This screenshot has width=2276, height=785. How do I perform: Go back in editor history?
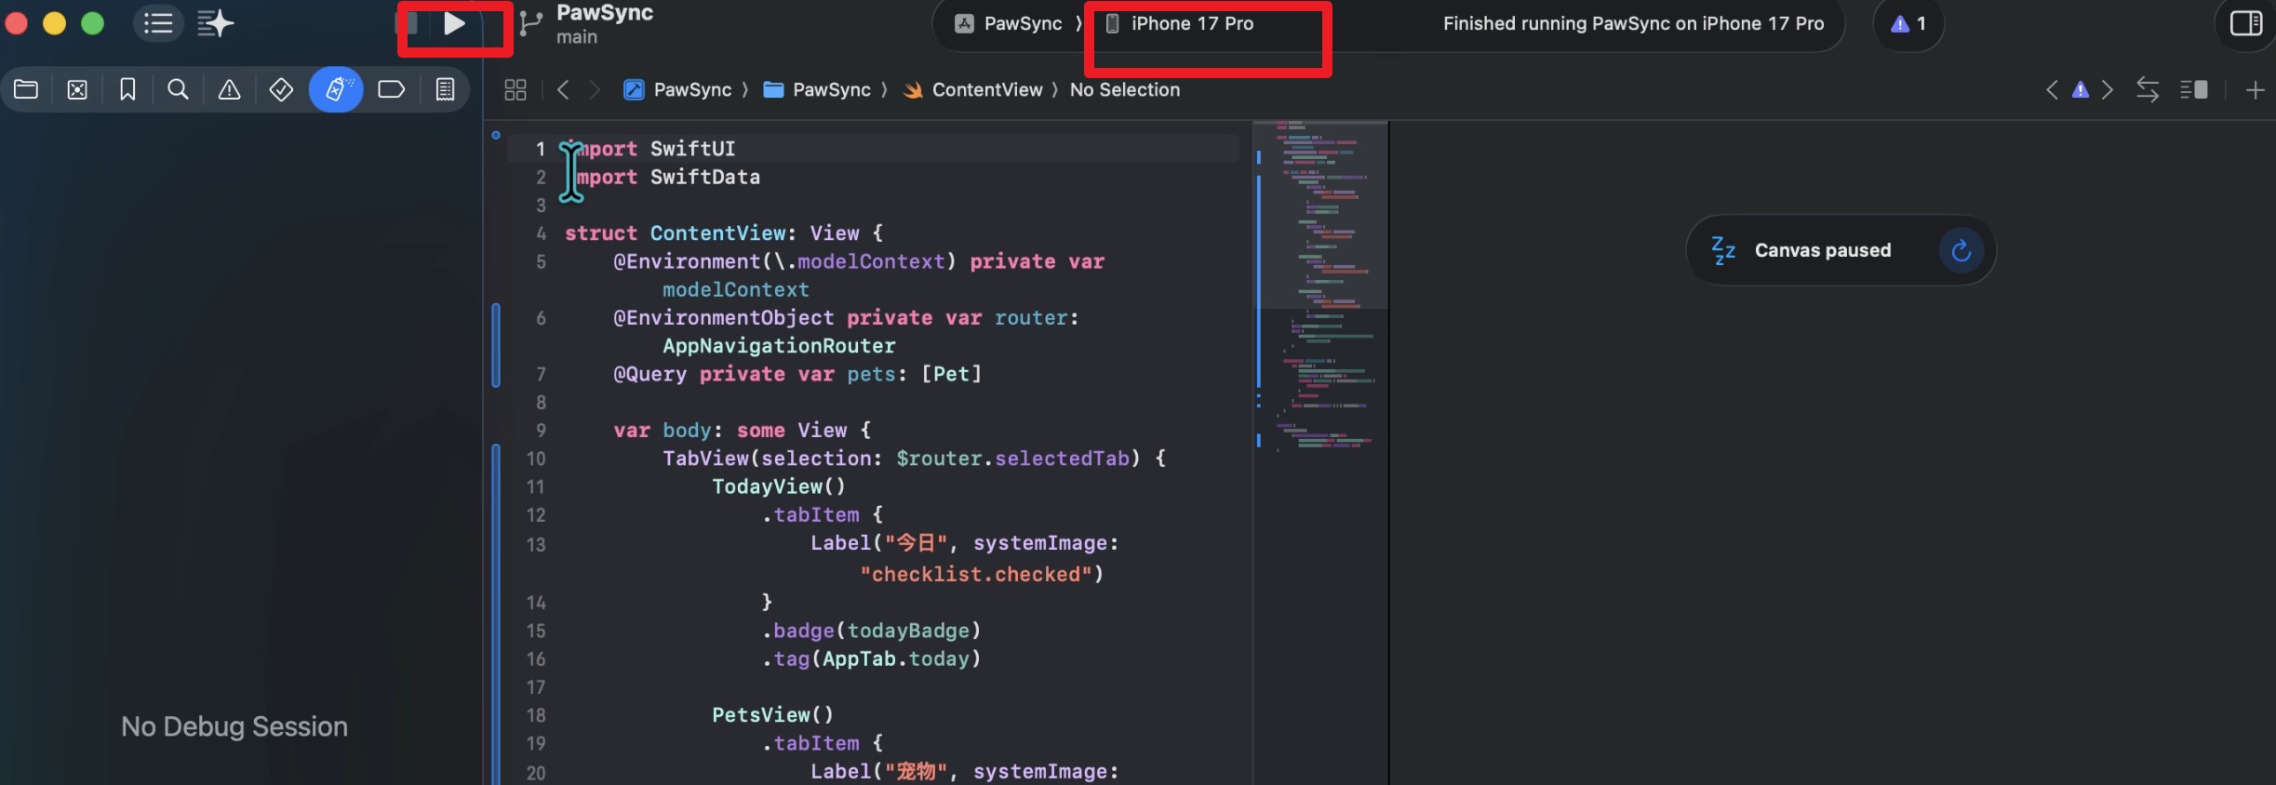click(x=562, y=89)
